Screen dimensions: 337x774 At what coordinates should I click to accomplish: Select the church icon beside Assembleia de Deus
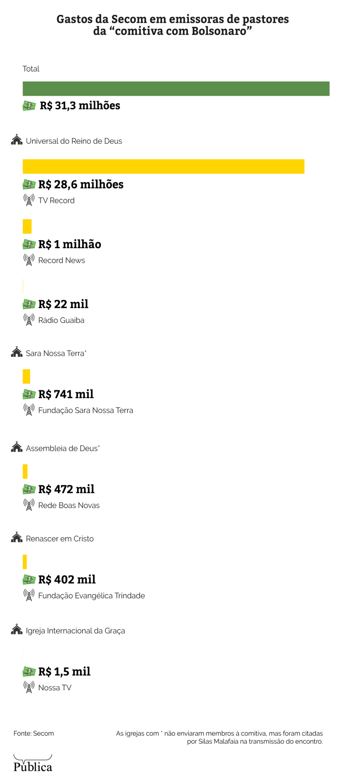[x=17, y=447]
